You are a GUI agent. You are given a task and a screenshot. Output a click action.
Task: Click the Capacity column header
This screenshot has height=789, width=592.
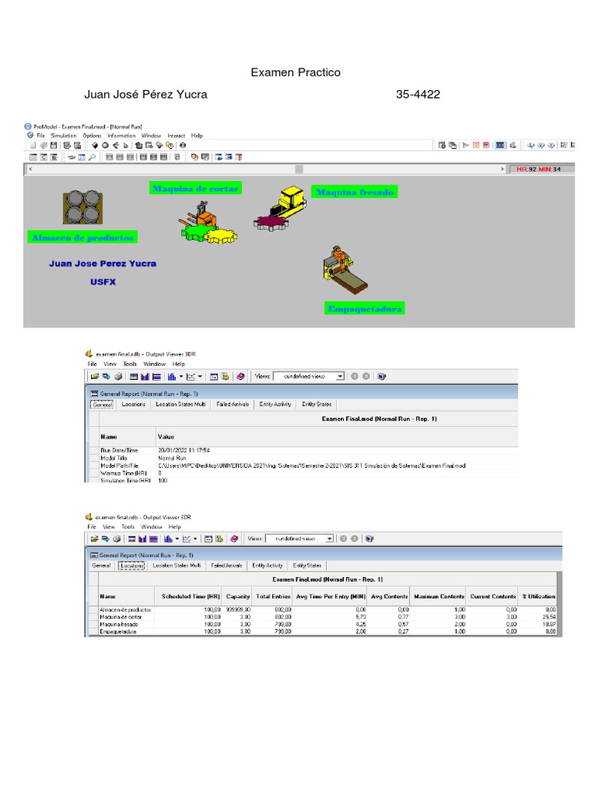point(237,596)
